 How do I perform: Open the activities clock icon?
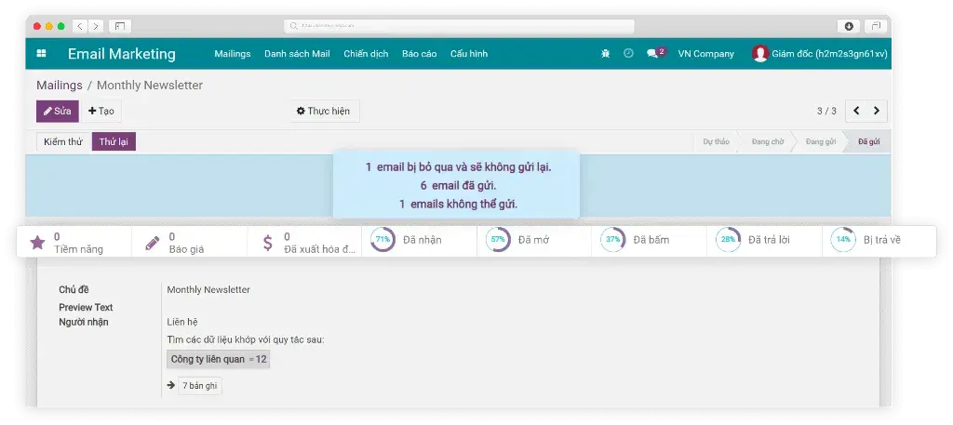tap(628, 54)
